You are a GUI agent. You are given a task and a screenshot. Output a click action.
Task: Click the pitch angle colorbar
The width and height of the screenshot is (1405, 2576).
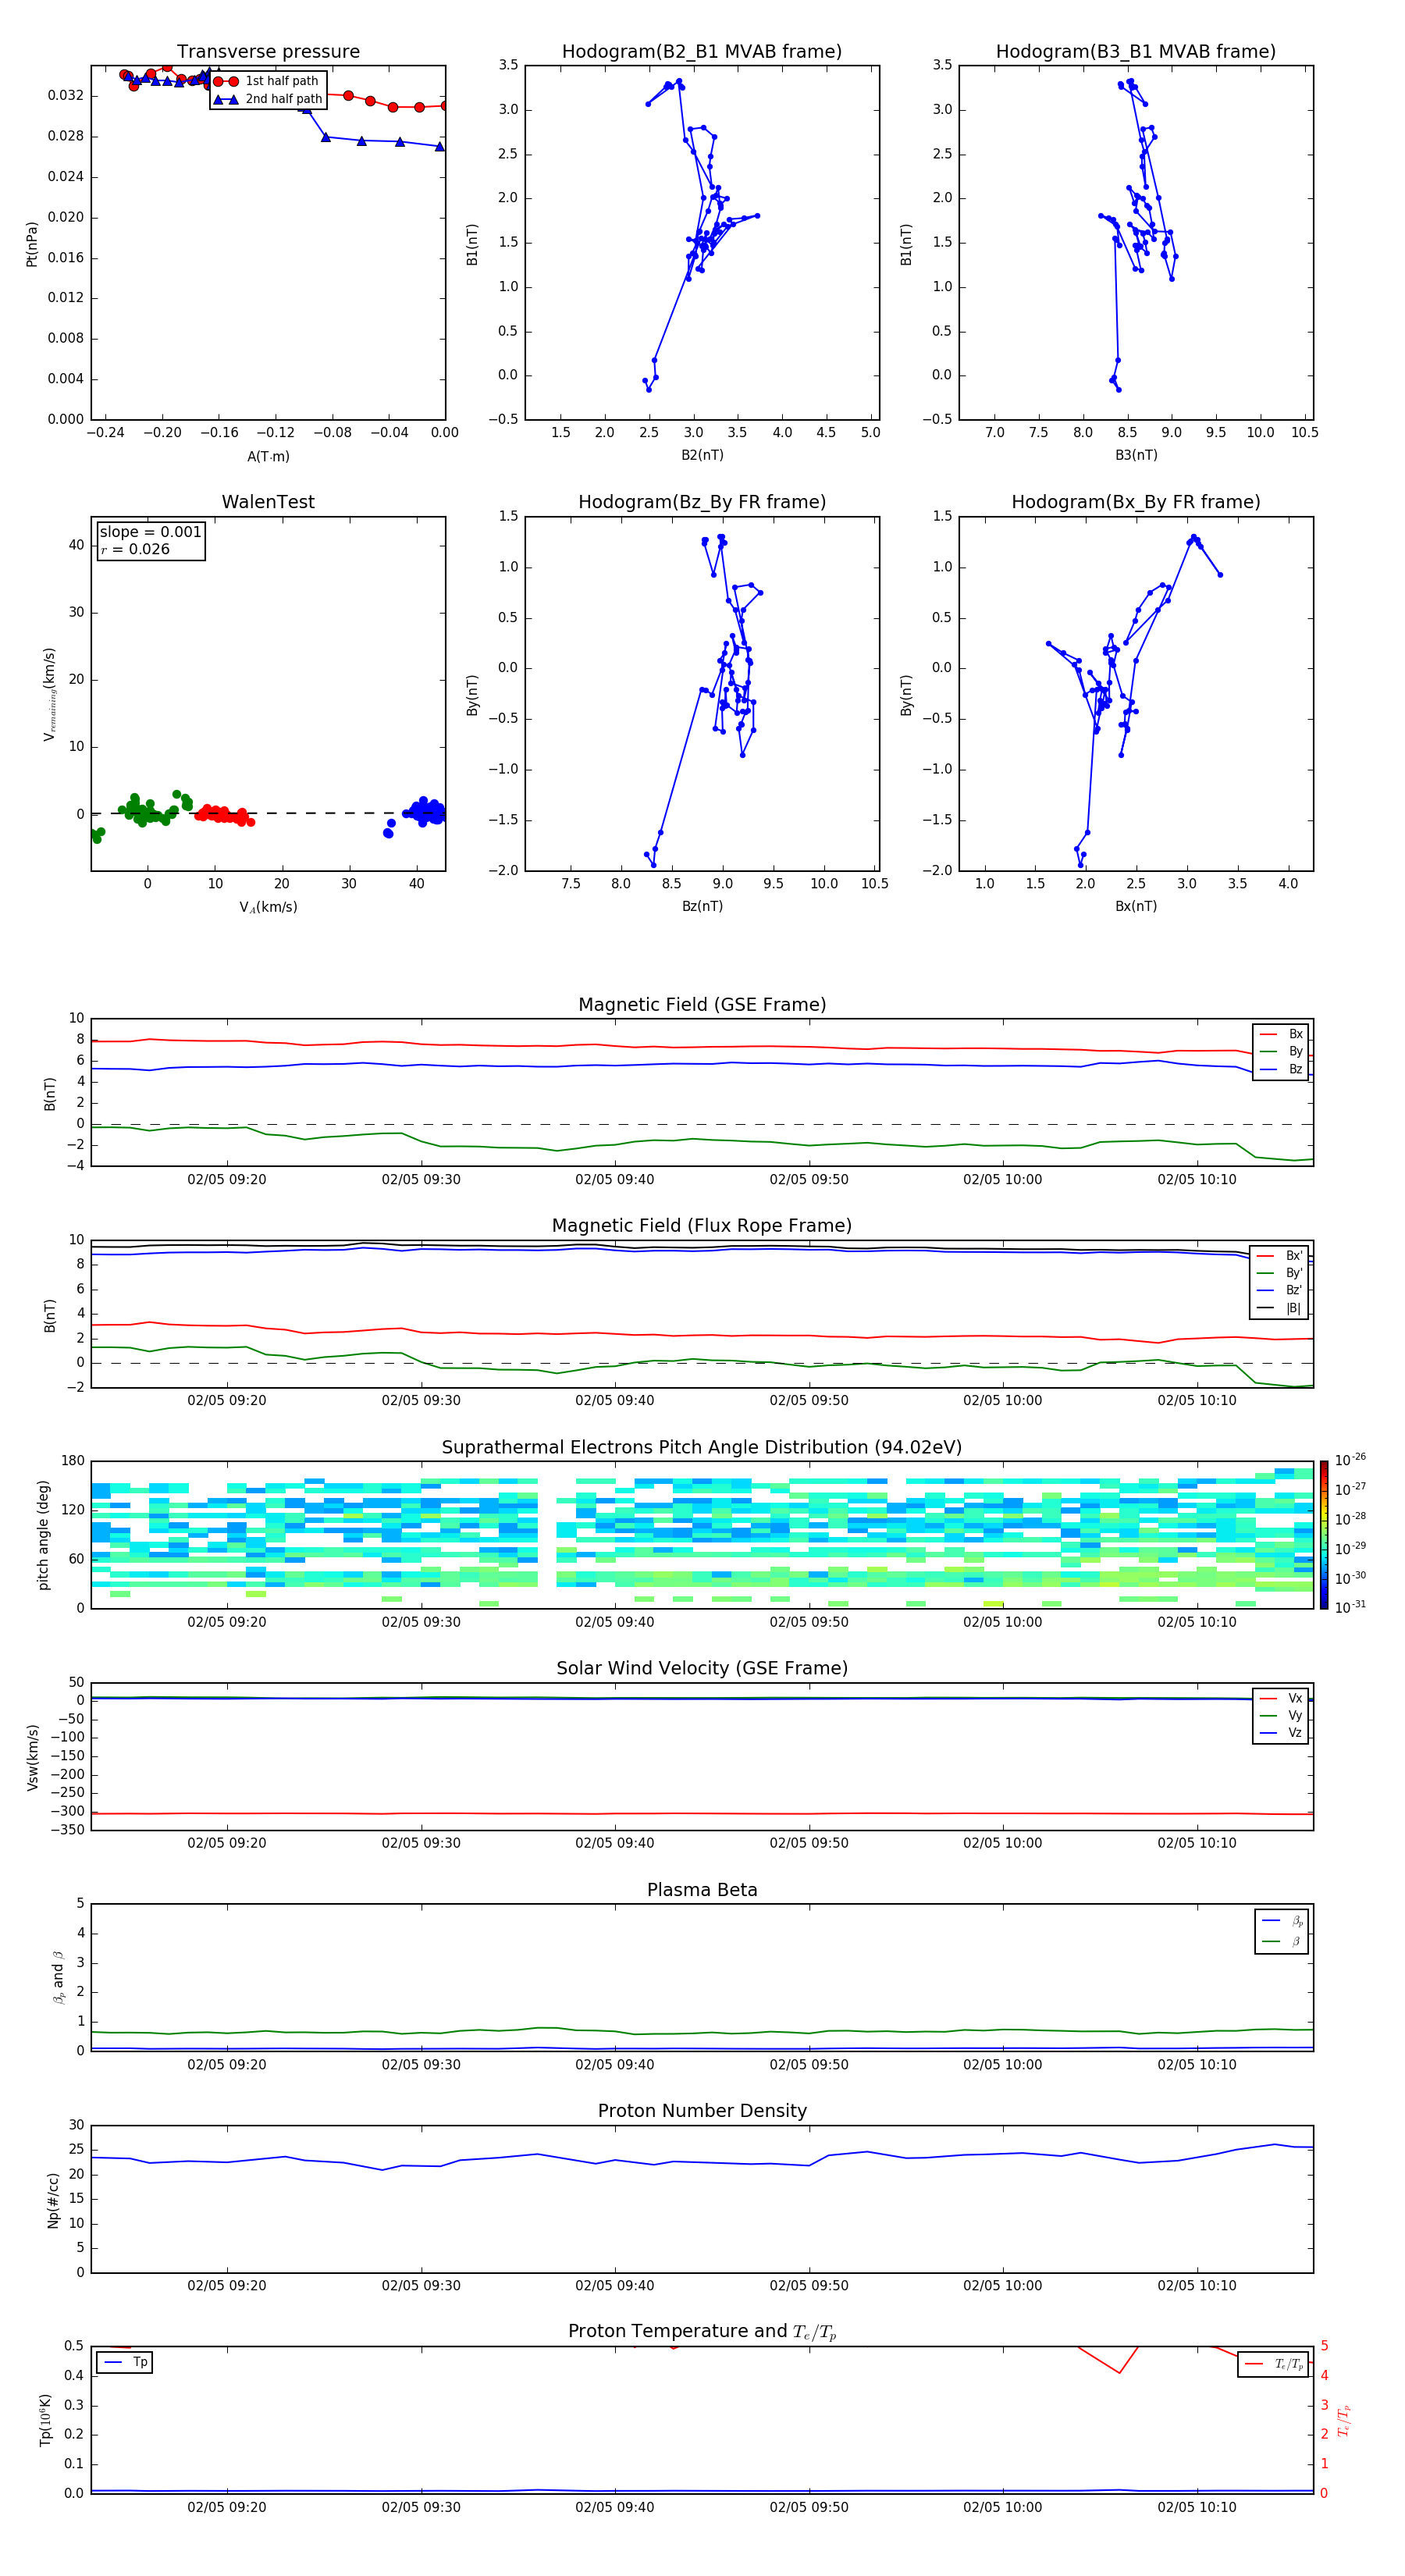(x=1324, y=1535)
